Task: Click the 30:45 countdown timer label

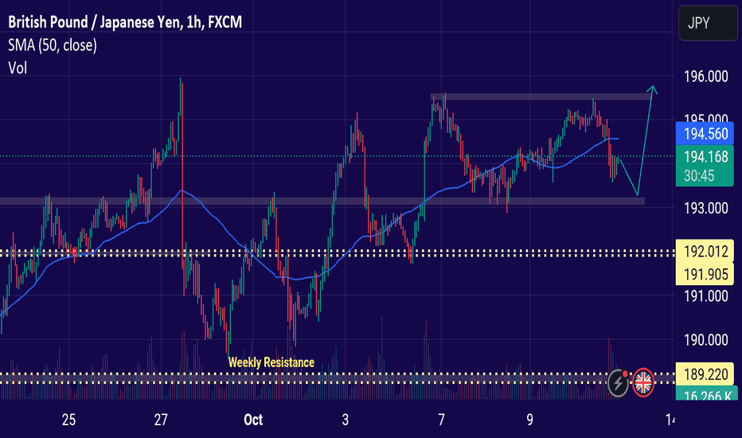Action: [699, 176]
